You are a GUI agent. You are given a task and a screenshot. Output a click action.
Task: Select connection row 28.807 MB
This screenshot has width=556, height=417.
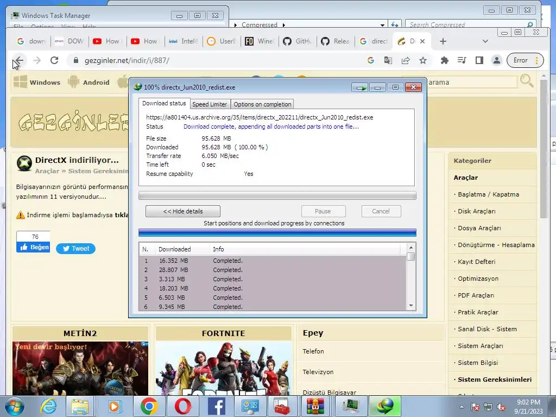tap(273, 270)
